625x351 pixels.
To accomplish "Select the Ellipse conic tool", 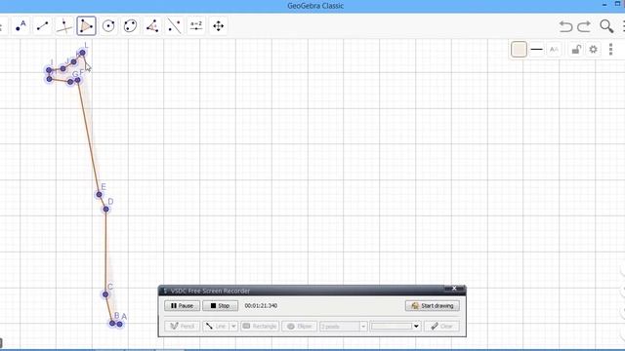I will [130, 26].
